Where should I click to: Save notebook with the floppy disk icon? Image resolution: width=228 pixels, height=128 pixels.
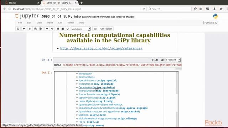tap(18, 29)
